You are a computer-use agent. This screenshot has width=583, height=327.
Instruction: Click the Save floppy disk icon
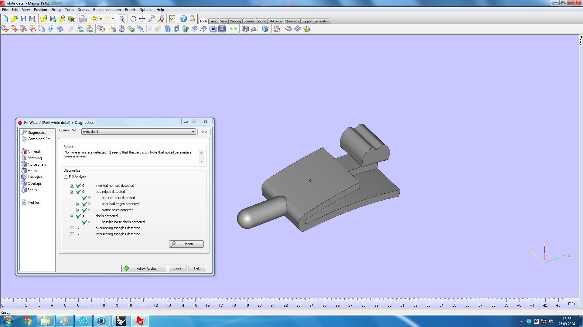tap(23, 19)
